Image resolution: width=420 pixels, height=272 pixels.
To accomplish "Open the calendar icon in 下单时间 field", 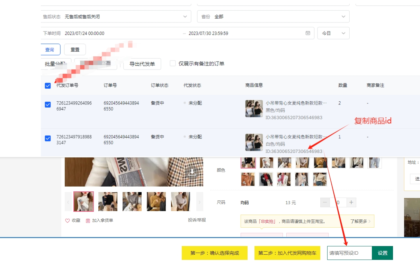I will (308, 33).
